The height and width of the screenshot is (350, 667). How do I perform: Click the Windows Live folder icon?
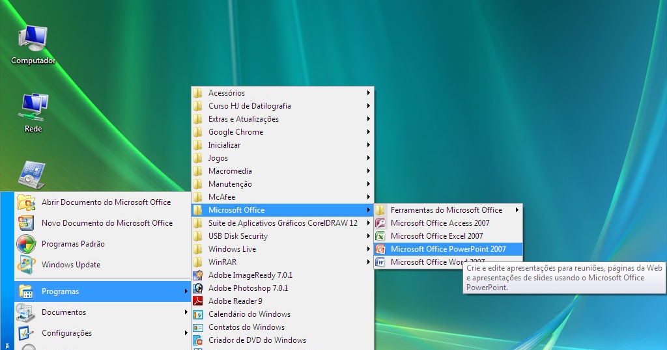click(x=197, y=249)
